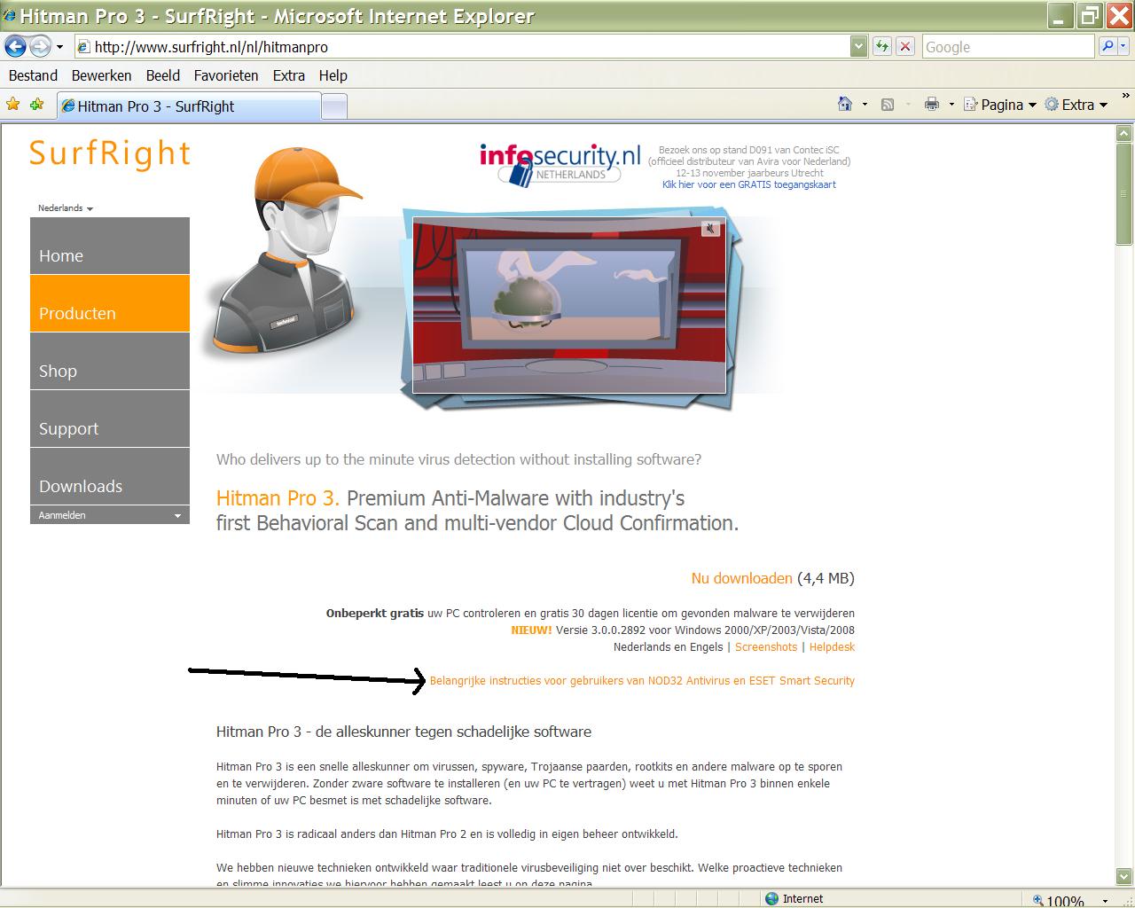Open Downloads in the sidebar
Image resolution: width=1135 pixels, height=908 pixels.
pos(110,476)
